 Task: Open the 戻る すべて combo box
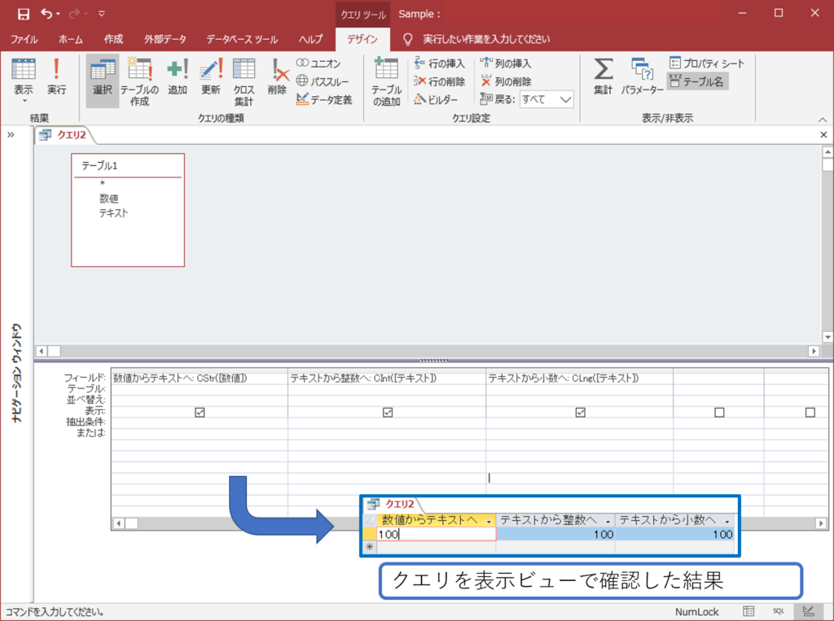[546, 99]
